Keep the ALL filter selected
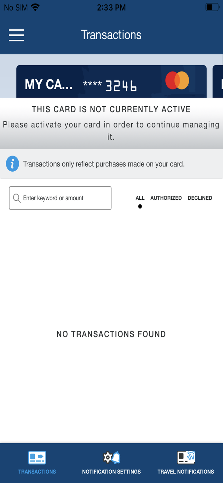The height and width of the screenshot is (483, 223). click(140, 198)
